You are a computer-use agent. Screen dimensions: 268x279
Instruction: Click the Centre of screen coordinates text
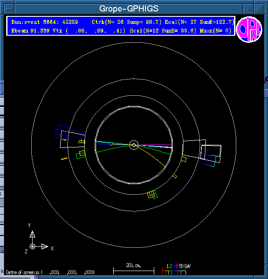[x=49, y=272]
